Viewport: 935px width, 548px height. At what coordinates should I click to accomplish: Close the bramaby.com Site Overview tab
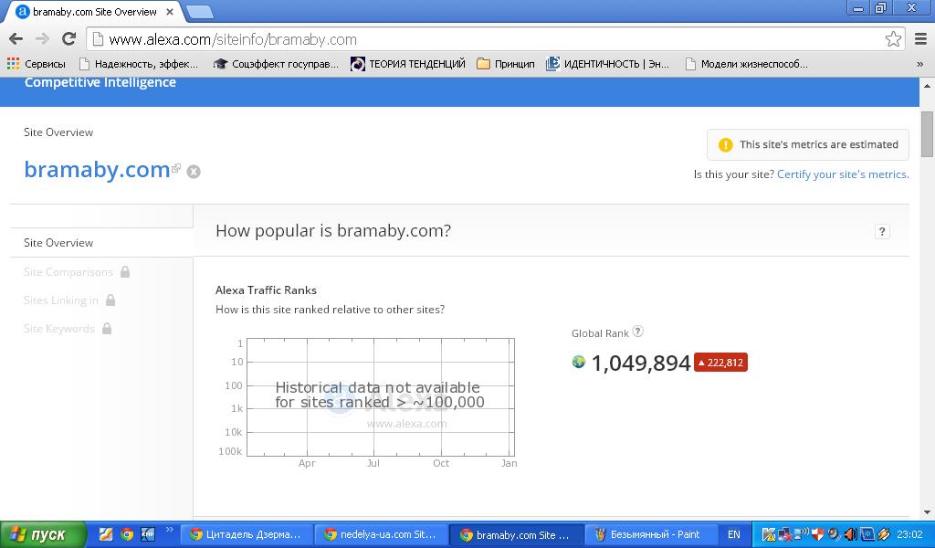pos(170,12)
